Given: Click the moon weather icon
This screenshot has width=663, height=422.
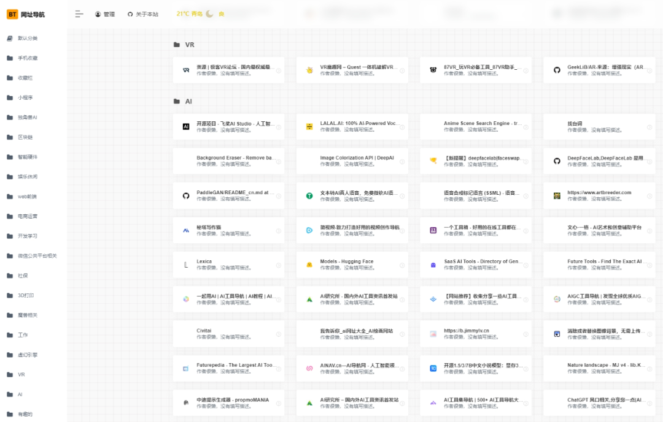Looking at the screenshot, I should point(210,14).
